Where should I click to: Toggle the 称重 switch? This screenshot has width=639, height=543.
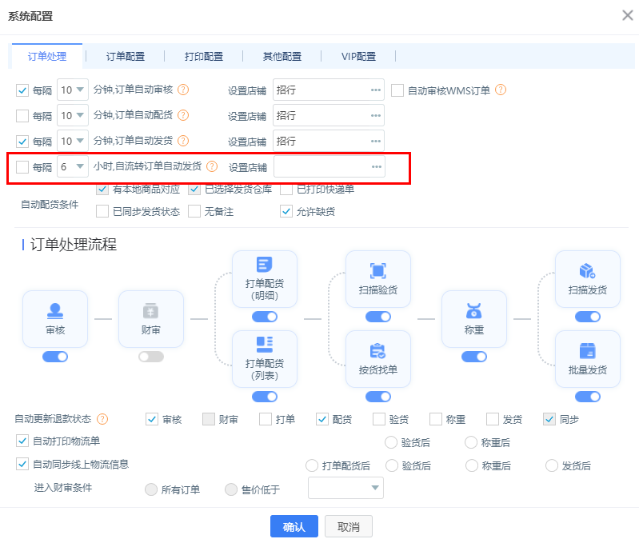(474, 357)
